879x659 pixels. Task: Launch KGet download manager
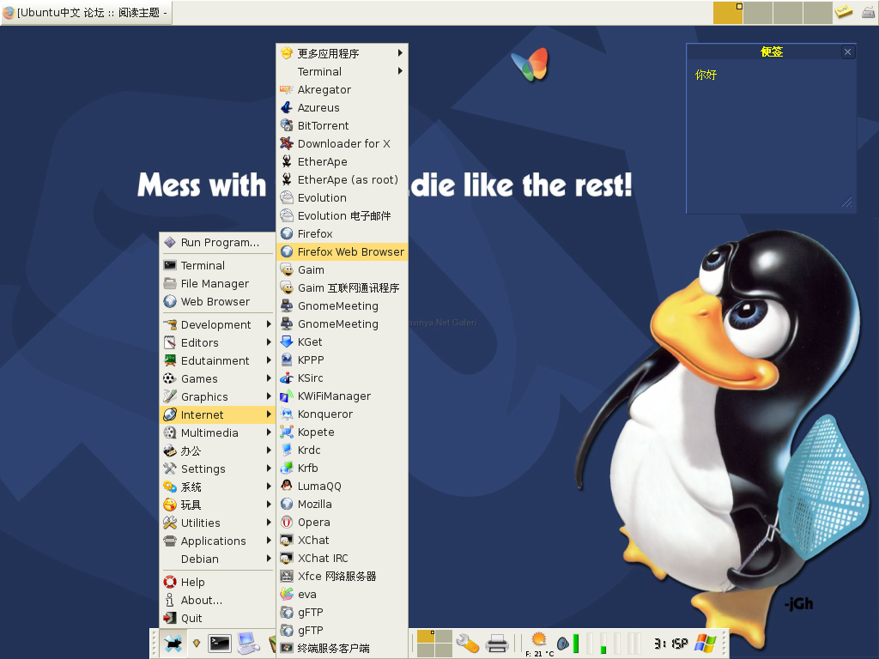coord(342,342)
